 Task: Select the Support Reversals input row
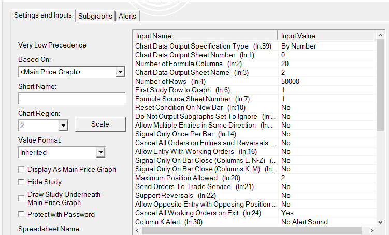[164, 195]
